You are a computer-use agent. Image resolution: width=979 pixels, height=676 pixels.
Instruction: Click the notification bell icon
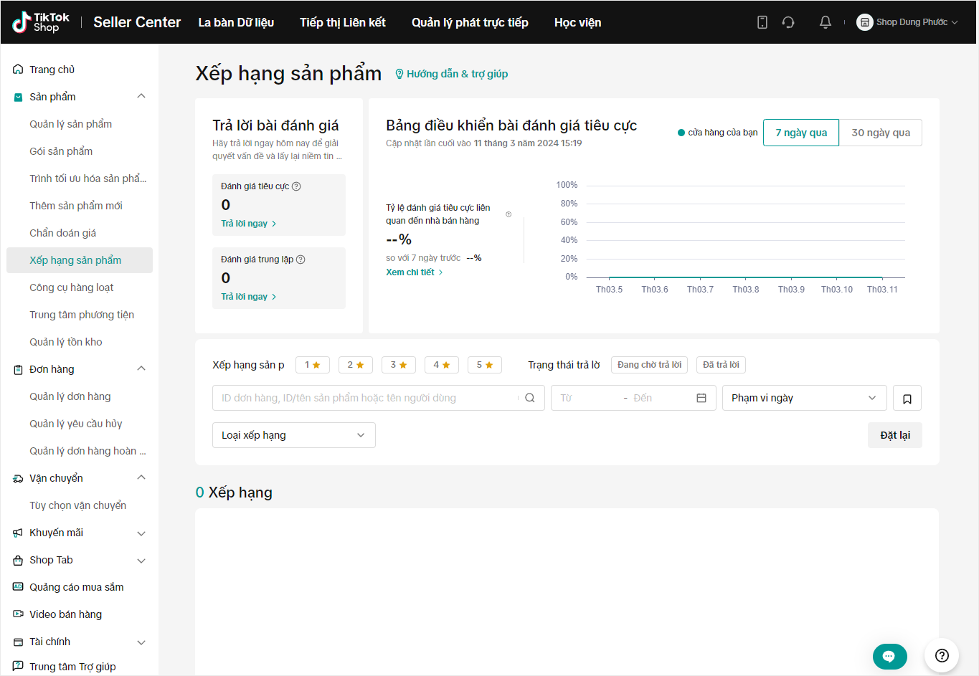tap(825, 22)
